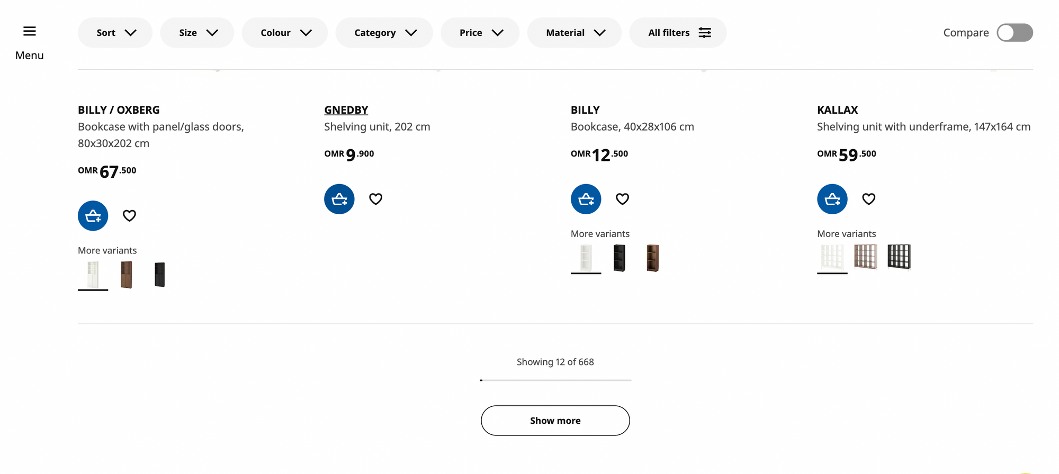
Task: Expand the Material filter
Action: pyautogui.click(x=574, y=33)
